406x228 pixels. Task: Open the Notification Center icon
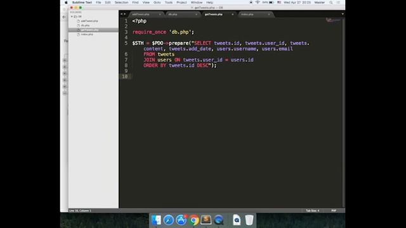[x=338, y=3]
